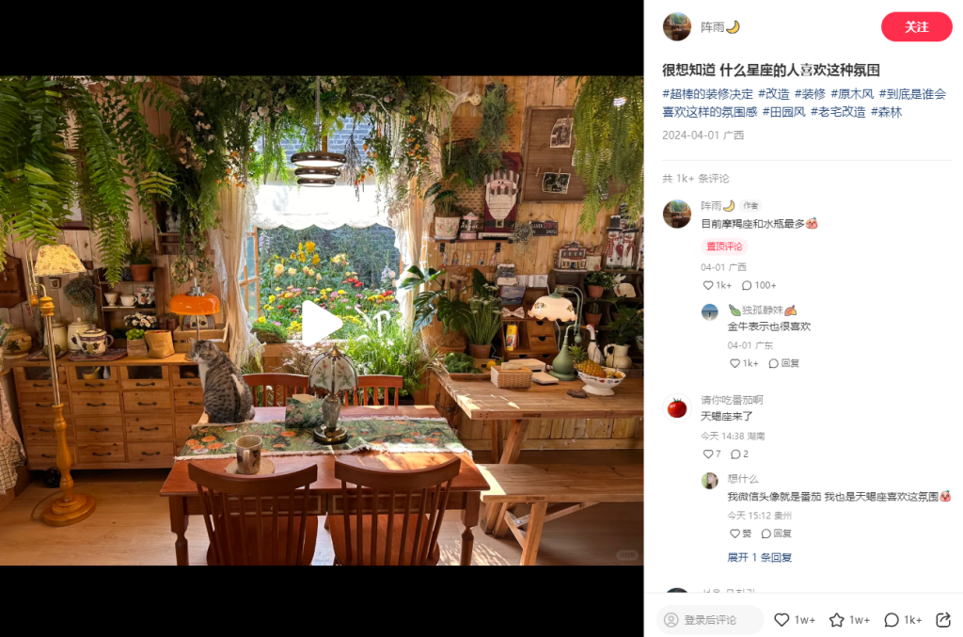The height and width of the screenshot is (637, 963).
Task: Expand 展开 1 条回复 replies
Action: click(759, 557)
